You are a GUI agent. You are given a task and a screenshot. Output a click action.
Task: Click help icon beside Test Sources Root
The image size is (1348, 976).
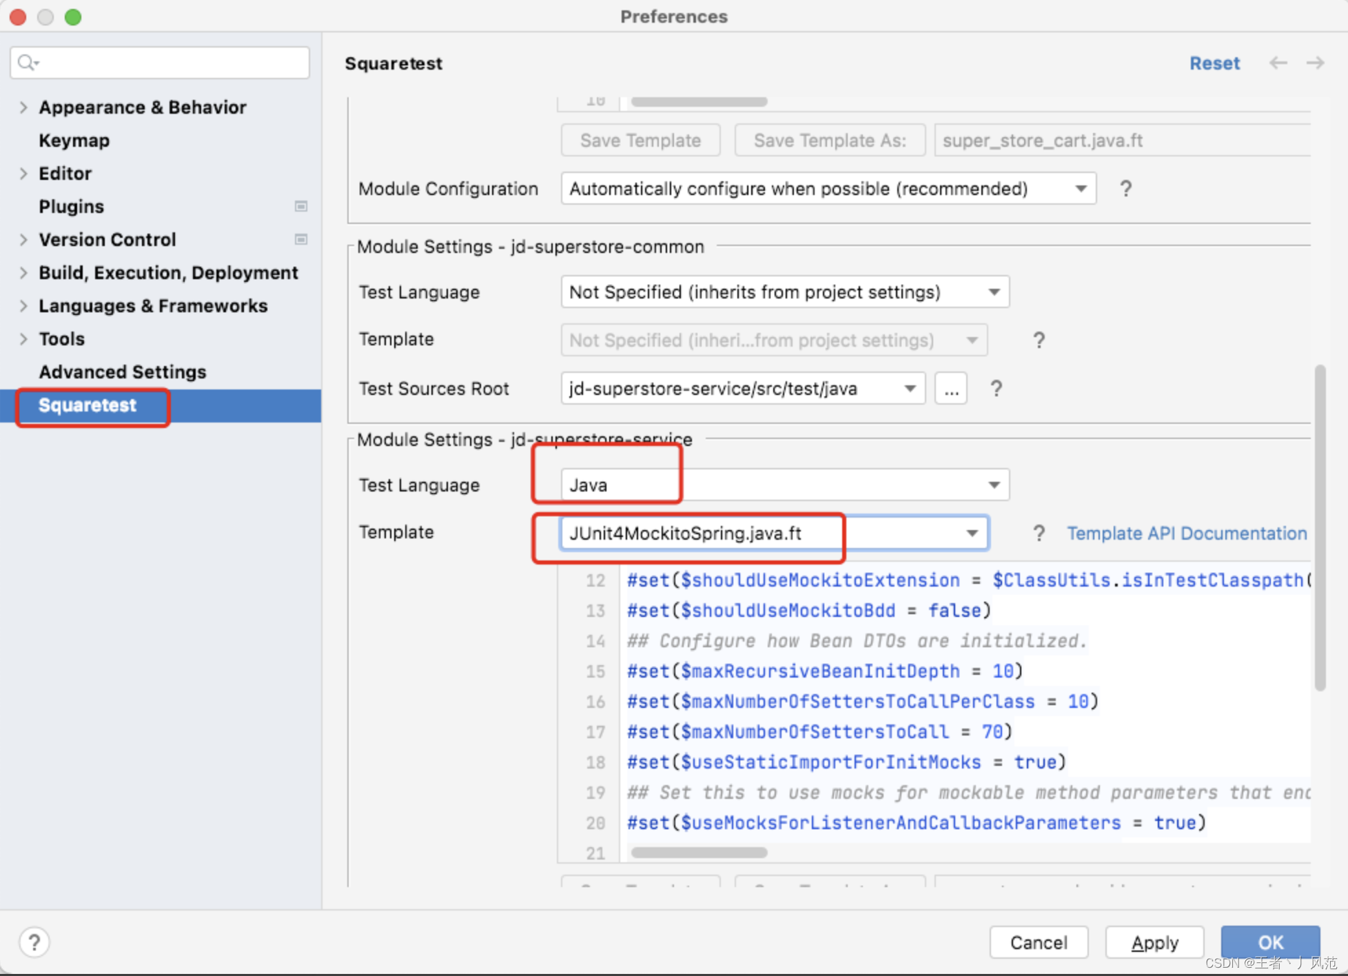tap(996, 389)
